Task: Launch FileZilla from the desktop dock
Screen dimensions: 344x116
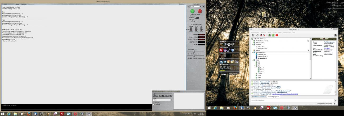Action: click(x=221, y=50)
